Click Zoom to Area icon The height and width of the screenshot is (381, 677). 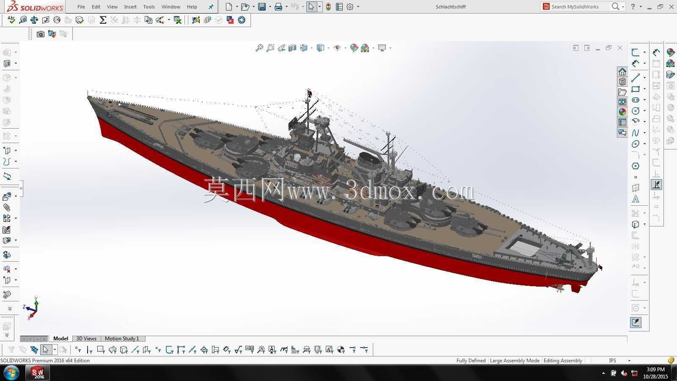point(270,48)
